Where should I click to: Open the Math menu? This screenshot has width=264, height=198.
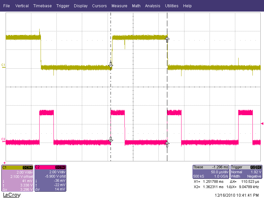pyautogui.click(x=136, y=6)
